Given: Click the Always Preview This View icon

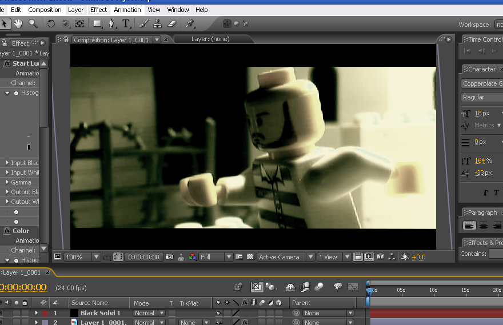Looking at the screenshot, I should pos(57,256).
